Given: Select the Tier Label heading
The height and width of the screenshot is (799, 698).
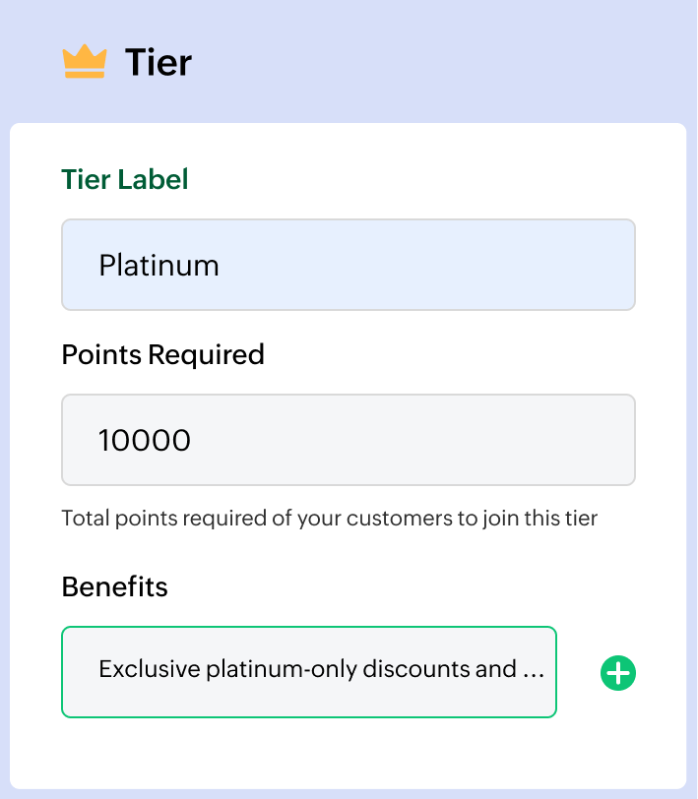Looking at the screenshot, I should 124,179.
